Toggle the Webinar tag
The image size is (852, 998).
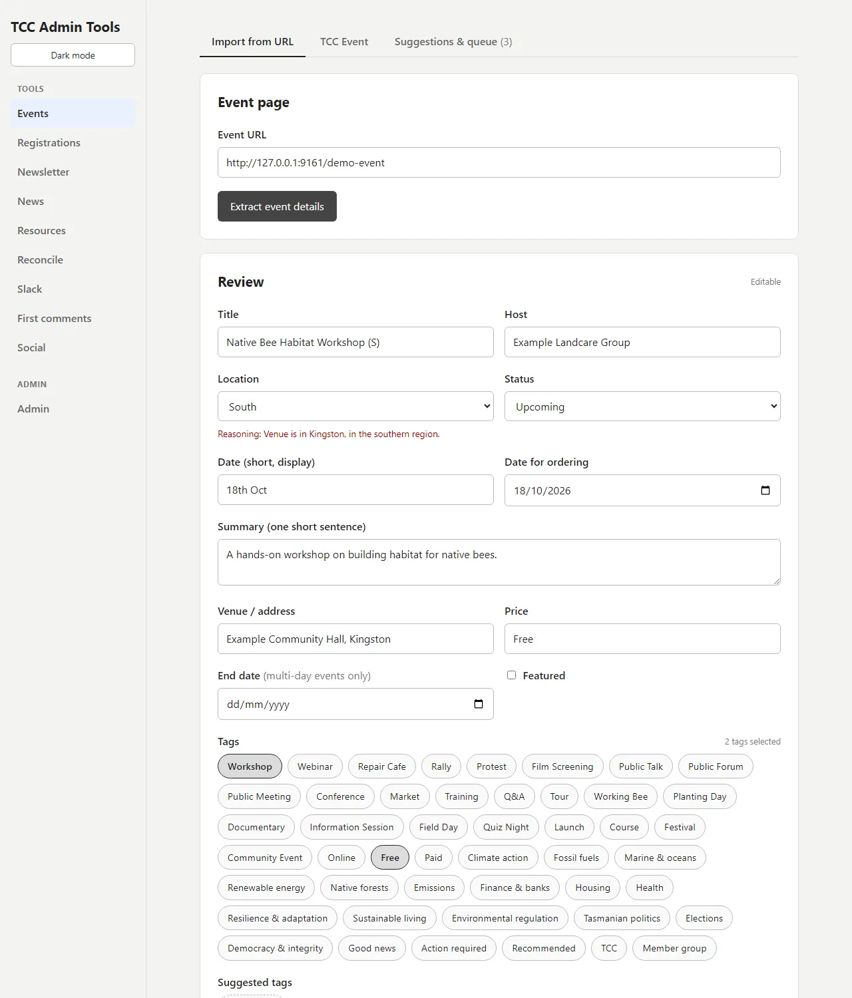point(315,766)
